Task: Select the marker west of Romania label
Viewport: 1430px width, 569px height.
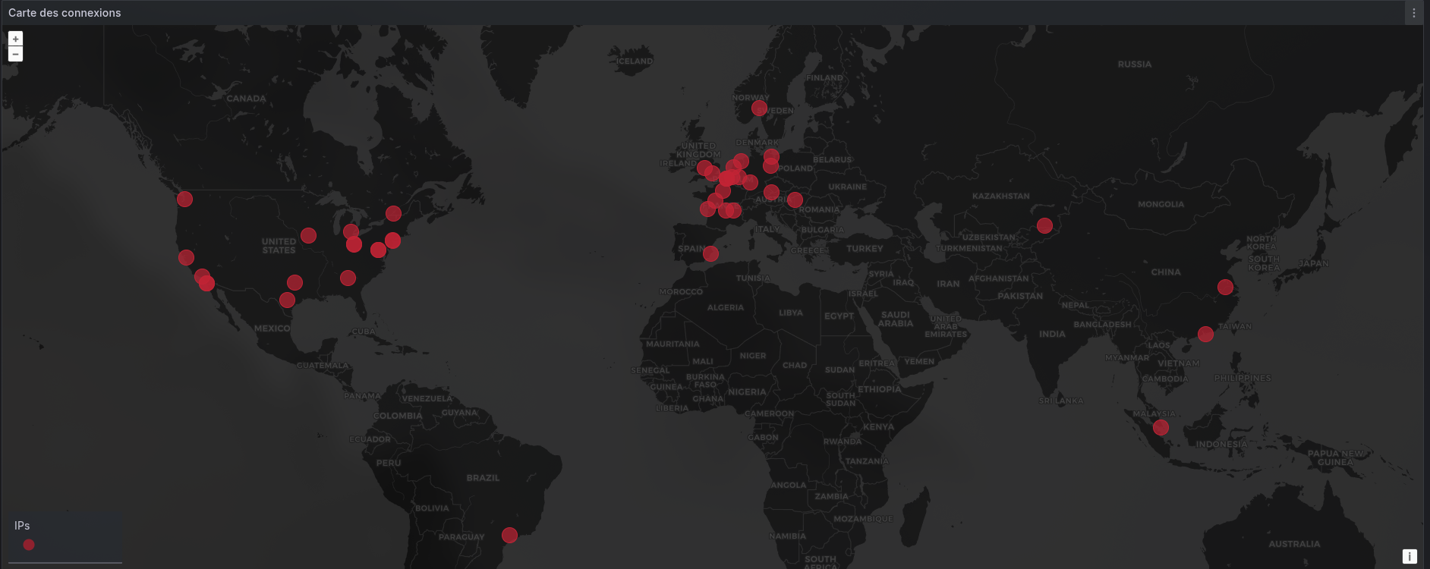Action: tap(795, 200)
